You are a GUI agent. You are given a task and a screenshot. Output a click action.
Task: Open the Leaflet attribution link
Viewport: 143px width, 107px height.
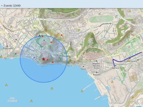tap(139, 106)
